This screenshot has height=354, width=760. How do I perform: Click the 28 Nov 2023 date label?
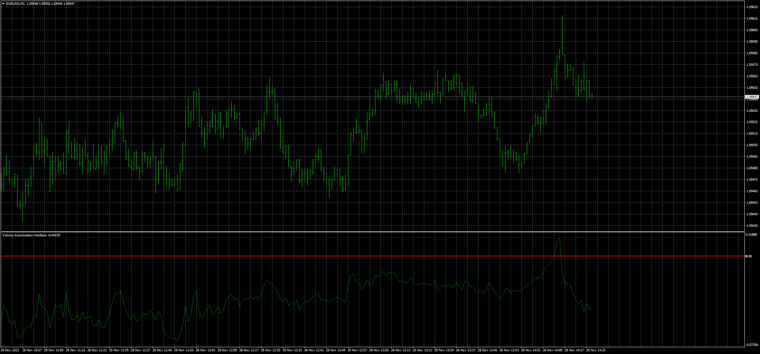click(10, 350)
